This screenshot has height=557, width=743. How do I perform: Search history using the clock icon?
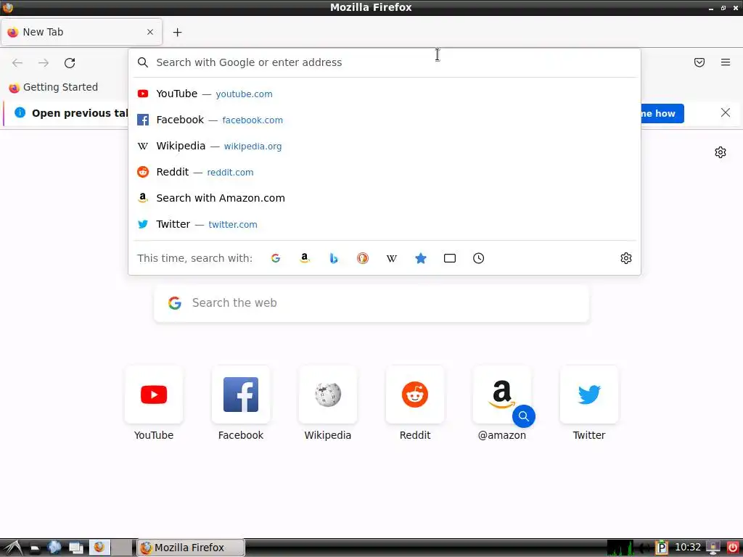tap(479, 258)
